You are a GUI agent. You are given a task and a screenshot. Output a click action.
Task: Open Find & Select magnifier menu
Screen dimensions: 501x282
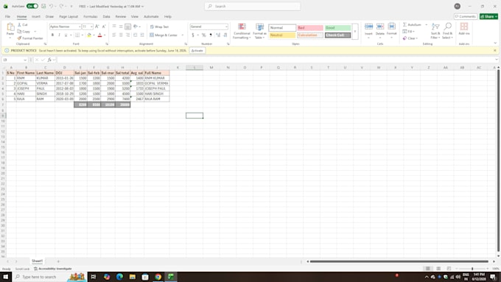447,31
